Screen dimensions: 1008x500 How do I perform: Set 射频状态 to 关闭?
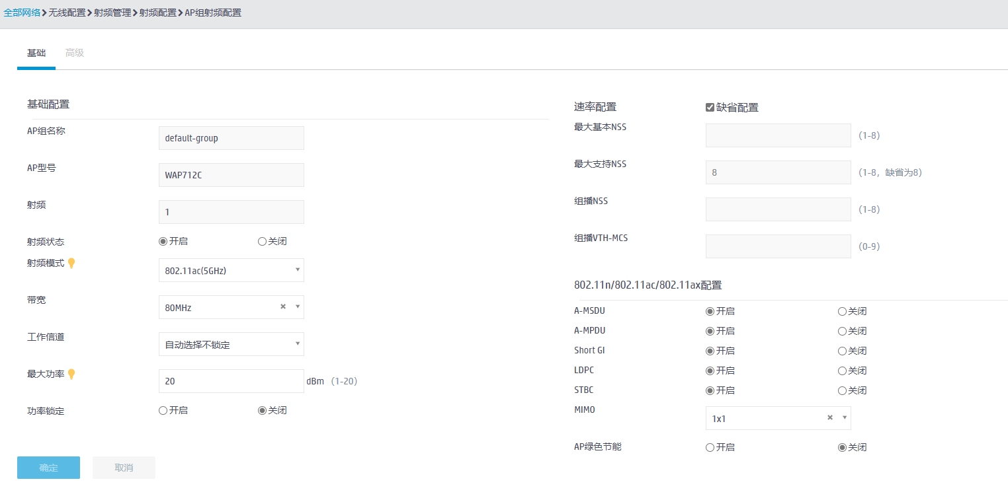tap(262, 242)
